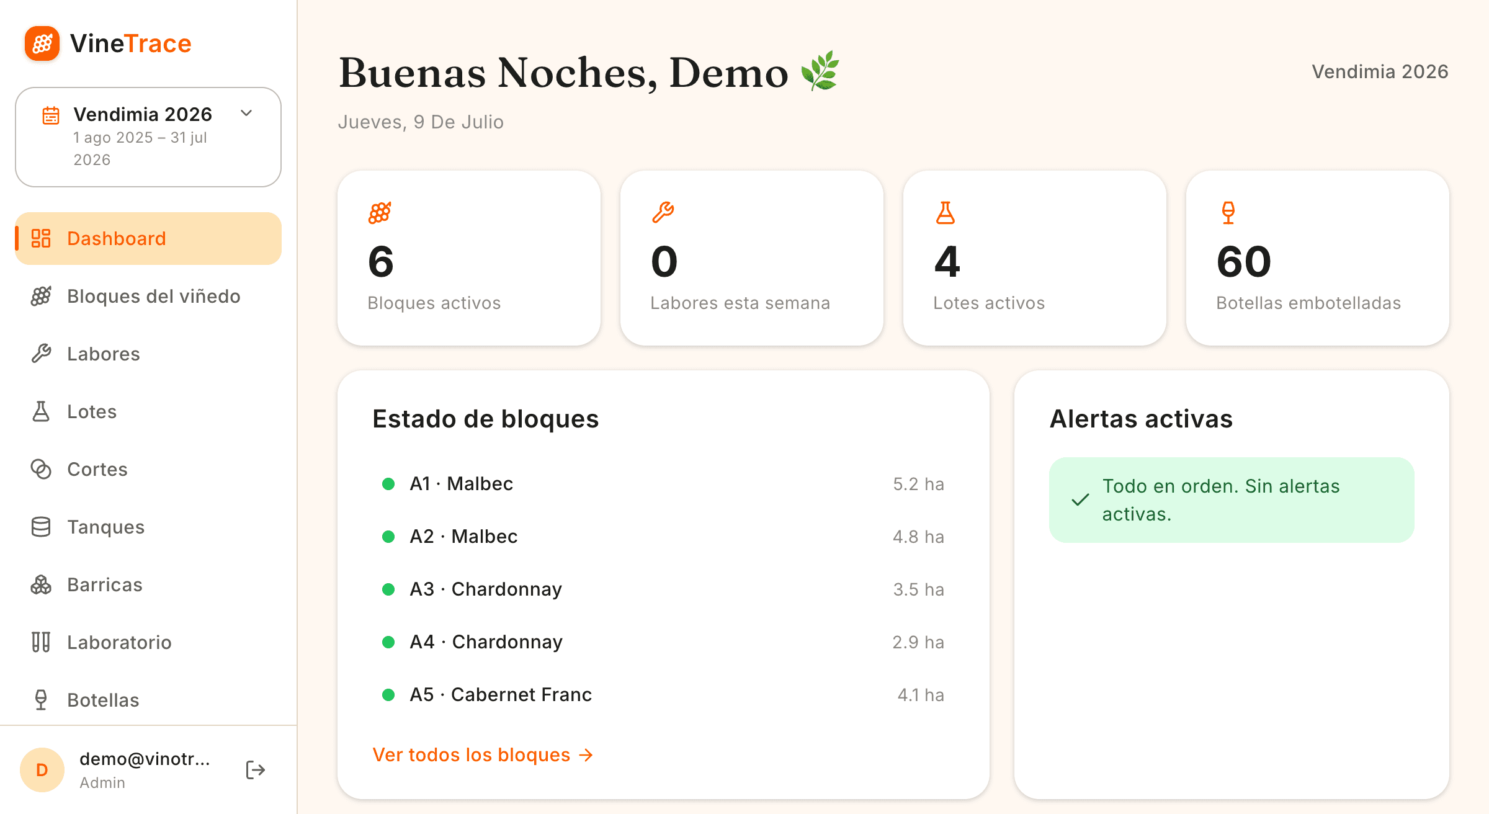
Task: Click the wrench icon on Labores esta semana card
Action: (x=663, y=213)
